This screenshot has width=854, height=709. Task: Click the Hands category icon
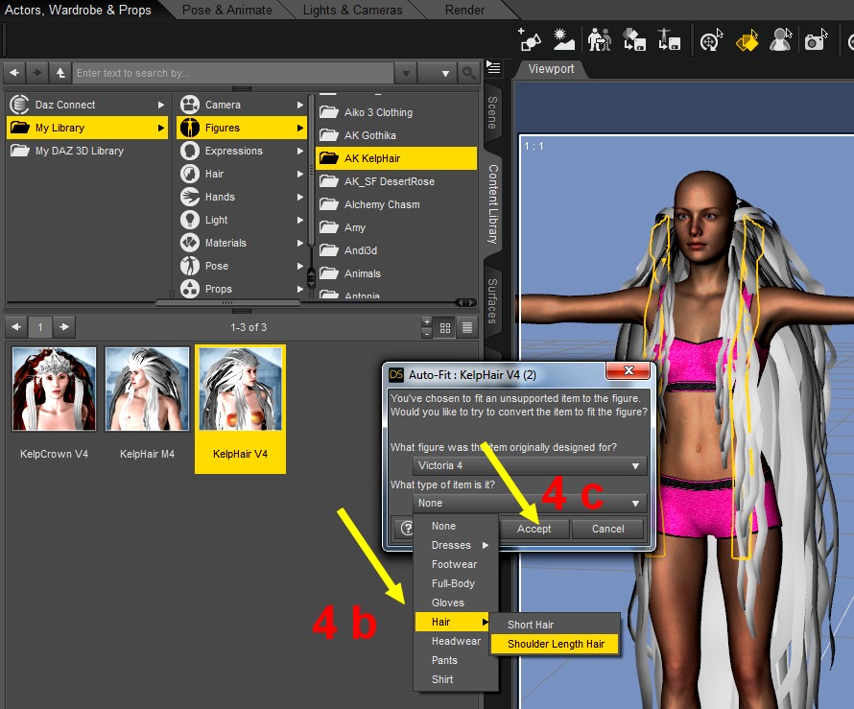click(x=190, y=197)
